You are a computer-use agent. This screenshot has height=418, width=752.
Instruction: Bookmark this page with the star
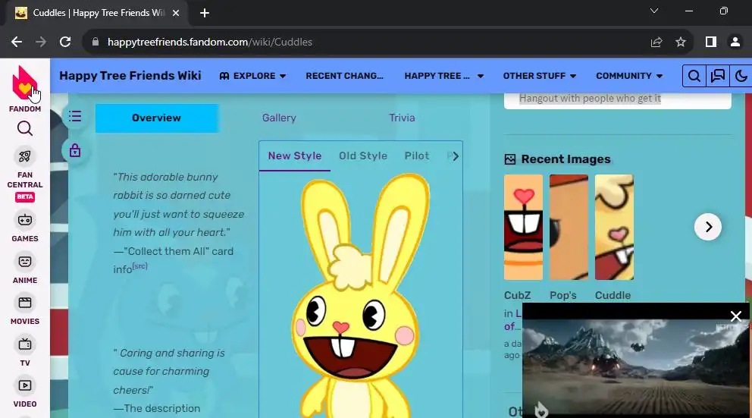[681, 42]
